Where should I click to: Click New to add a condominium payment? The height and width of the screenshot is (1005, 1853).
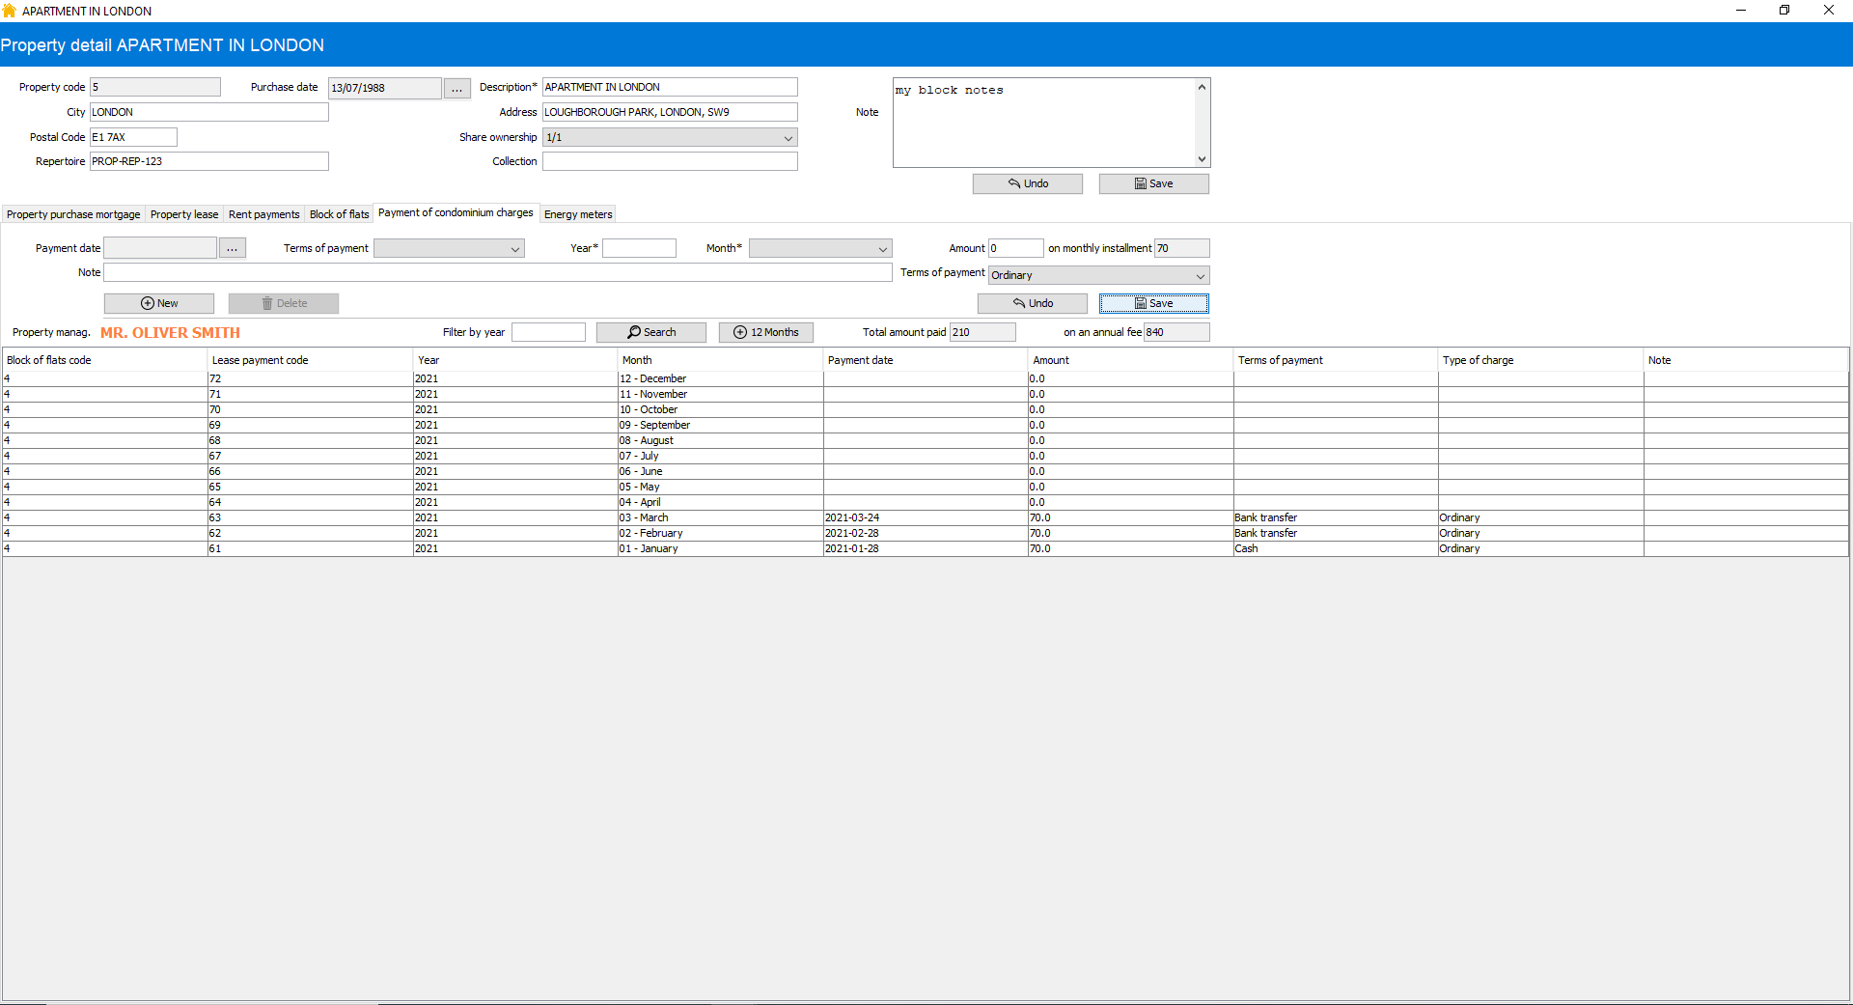[x=159, y=303]
